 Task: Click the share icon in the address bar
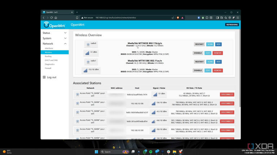click(x=173, y=18)
